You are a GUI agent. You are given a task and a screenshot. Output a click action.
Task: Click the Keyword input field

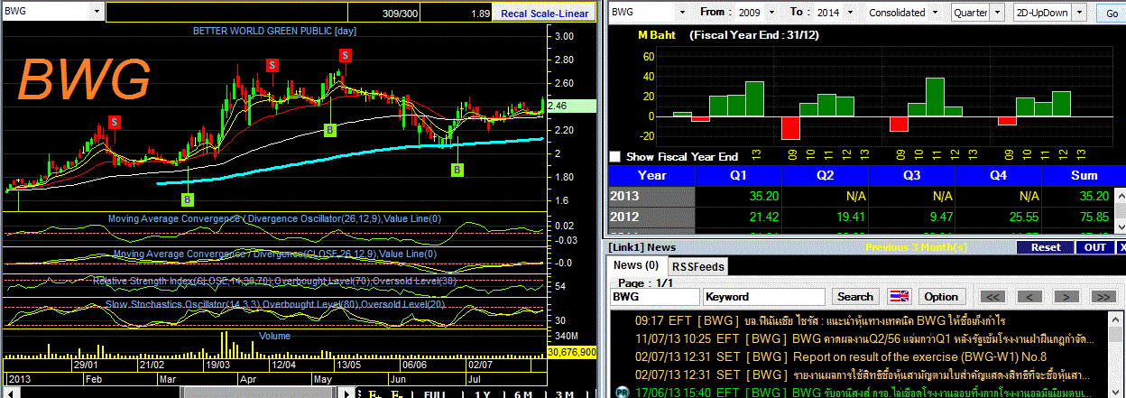pos(764,296)
